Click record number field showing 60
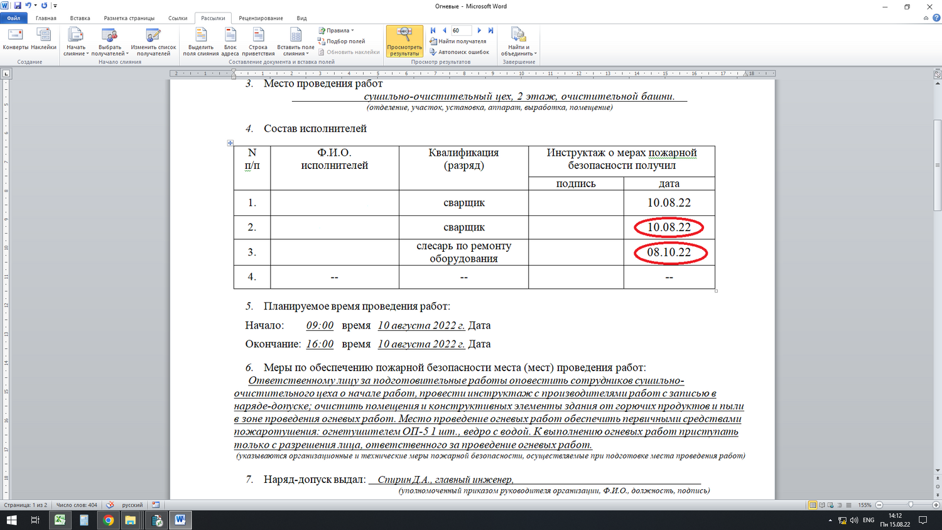The width and height of the screenshot is (942, 530). (x=461, y=30)
